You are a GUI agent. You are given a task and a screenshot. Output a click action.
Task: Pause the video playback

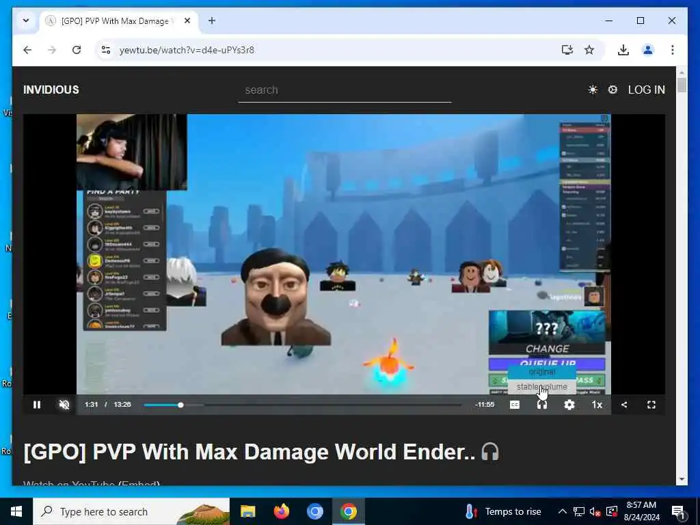point(37,405)
